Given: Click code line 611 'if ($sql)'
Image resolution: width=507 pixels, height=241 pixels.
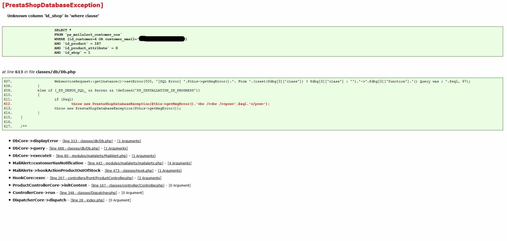Looking at the screenshot, I should point(64,99).
